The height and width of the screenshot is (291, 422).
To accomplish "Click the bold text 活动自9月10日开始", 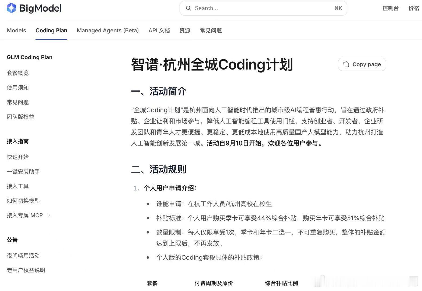I will (x=234, y=143).
